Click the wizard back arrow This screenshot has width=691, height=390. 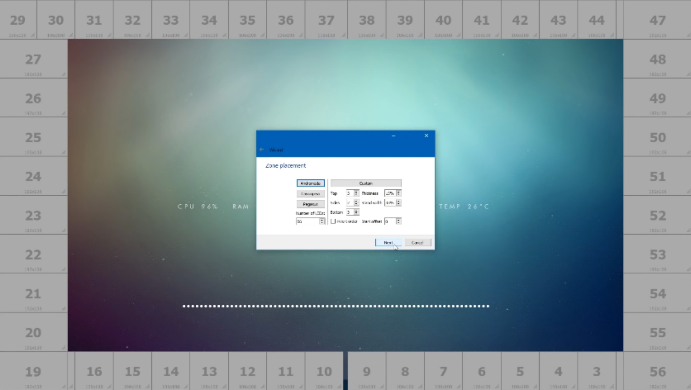point(261,149)
